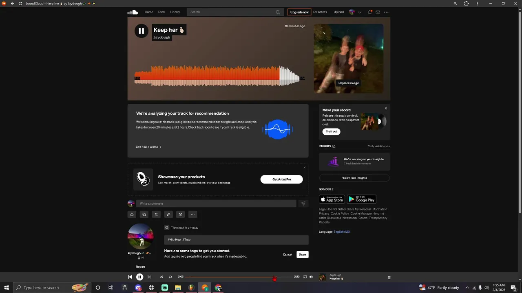This screenshot has height=293, width=522.
Task: Click Replace image on artwork
Action: tap(349, 83)
